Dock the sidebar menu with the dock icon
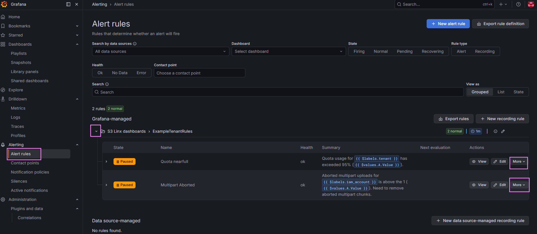This screenshot has width=537, height=234. click(x=68, y=4)
